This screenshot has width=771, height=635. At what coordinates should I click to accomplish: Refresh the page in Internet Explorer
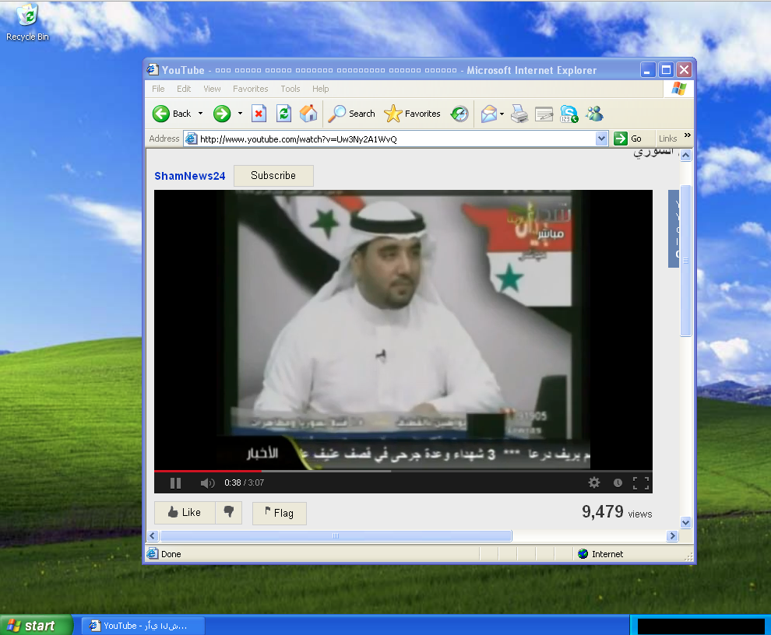coord(283,114)
